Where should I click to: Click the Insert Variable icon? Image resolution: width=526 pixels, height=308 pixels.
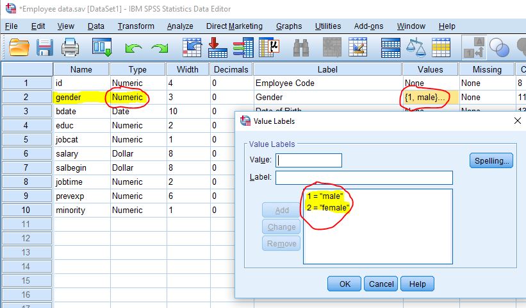pos(358,47)
